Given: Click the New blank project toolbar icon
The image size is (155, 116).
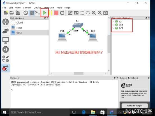Looking at the screenshot, I should tap(6, 13).
